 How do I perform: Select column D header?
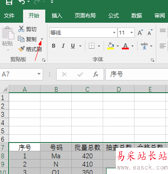(119, 89)
